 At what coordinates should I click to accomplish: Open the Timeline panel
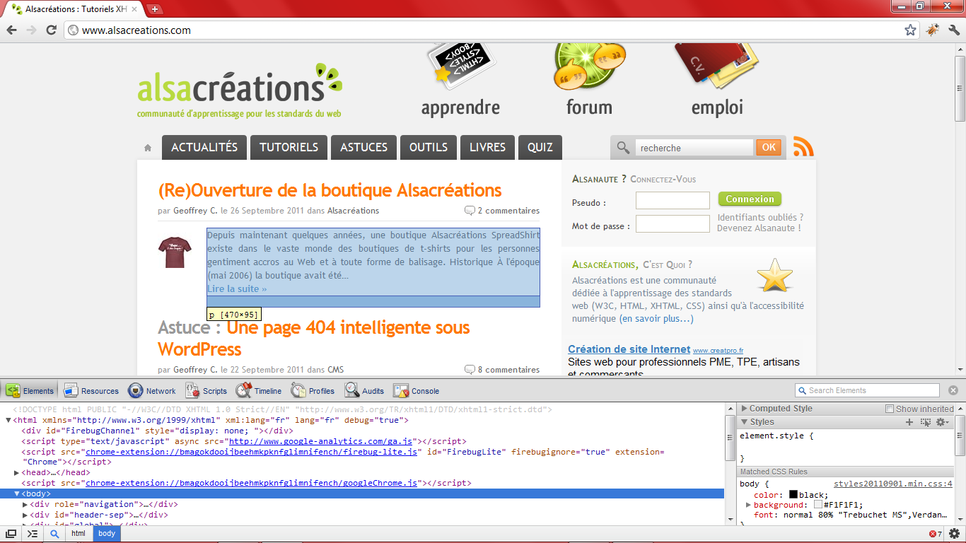pos(259,390)
